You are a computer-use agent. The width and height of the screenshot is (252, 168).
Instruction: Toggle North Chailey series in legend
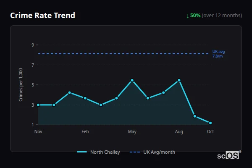coord(98,152)
